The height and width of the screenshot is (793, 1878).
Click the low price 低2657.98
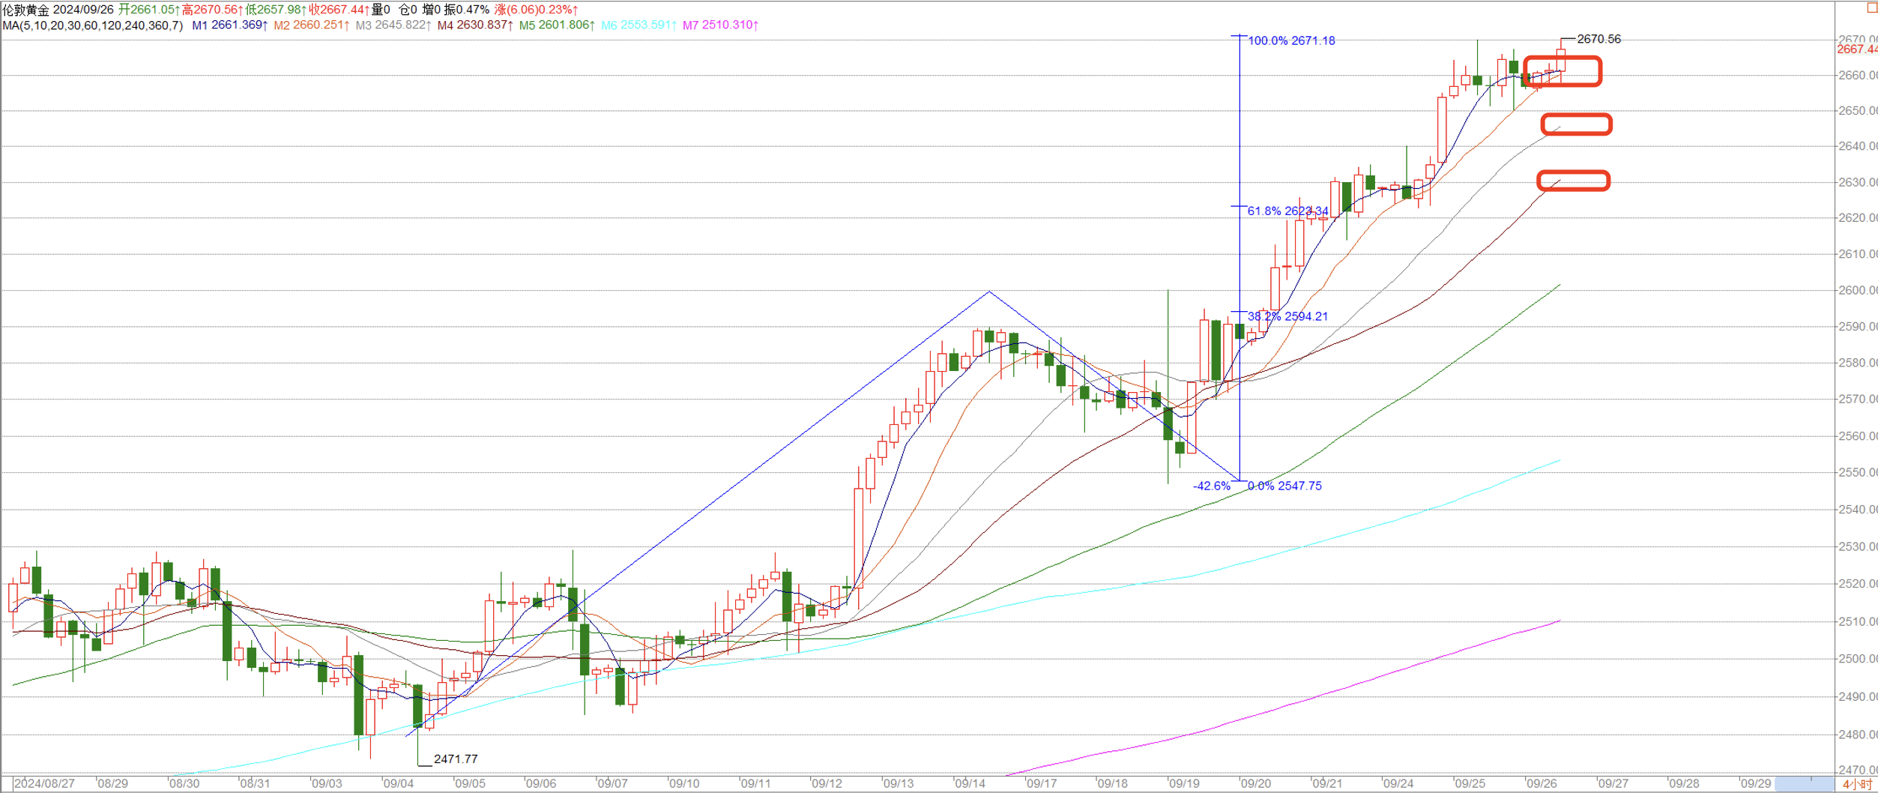click(277, 10)
